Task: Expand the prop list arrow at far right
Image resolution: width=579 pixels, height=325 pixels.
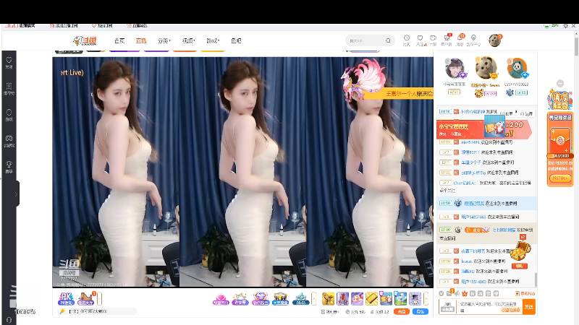Action: (426, 298)
